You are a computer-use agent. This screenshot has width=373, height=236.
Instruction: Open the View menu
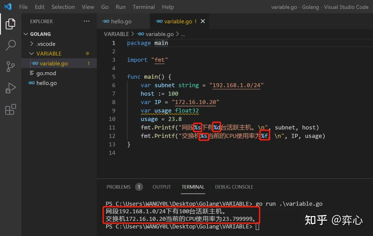(88, 7)
